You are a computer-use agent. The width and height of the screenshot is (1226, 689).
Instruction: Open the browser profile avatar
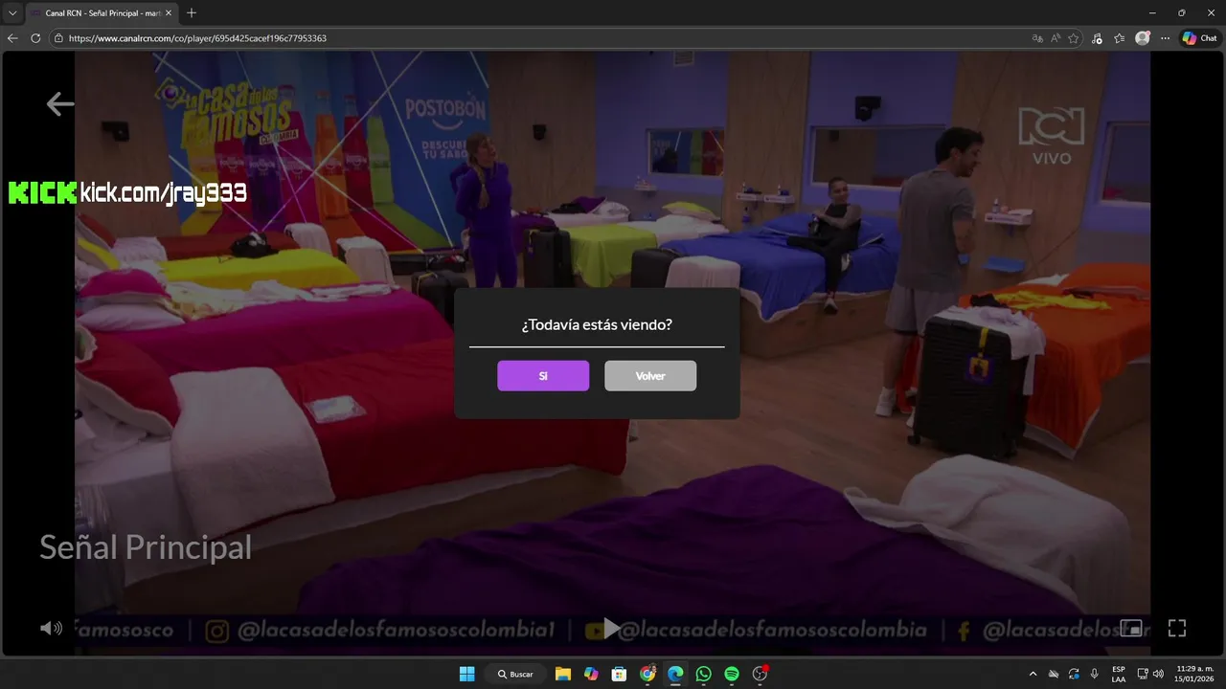1143,38
